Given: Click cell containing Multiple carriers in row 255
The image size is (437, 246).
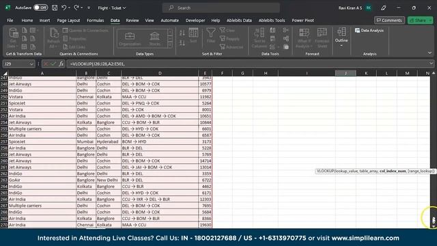Looking at the screenshot, I should 42,129.
